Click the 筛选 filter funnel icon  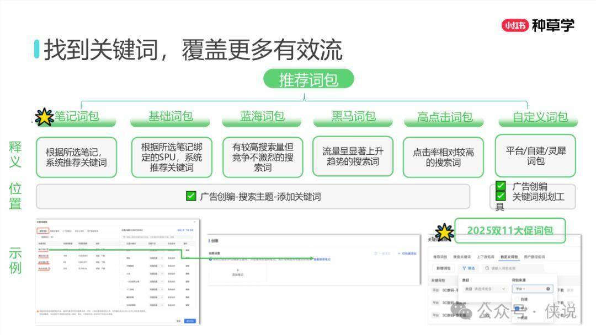tap(464, 268)
